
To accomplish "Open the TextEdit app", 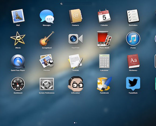I will coord(76,61).
